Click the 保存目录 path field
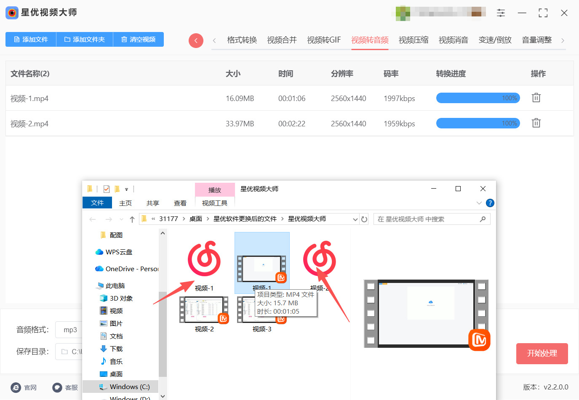The image size is (579, 400). tap(70, 352)
